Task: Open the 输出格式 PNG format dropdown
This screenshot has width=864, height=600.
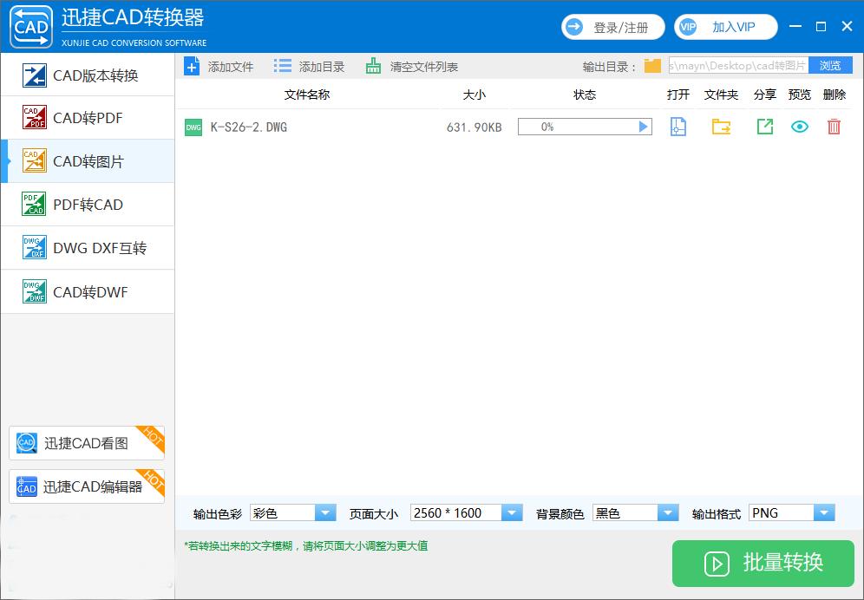Action: click(824, 512)
